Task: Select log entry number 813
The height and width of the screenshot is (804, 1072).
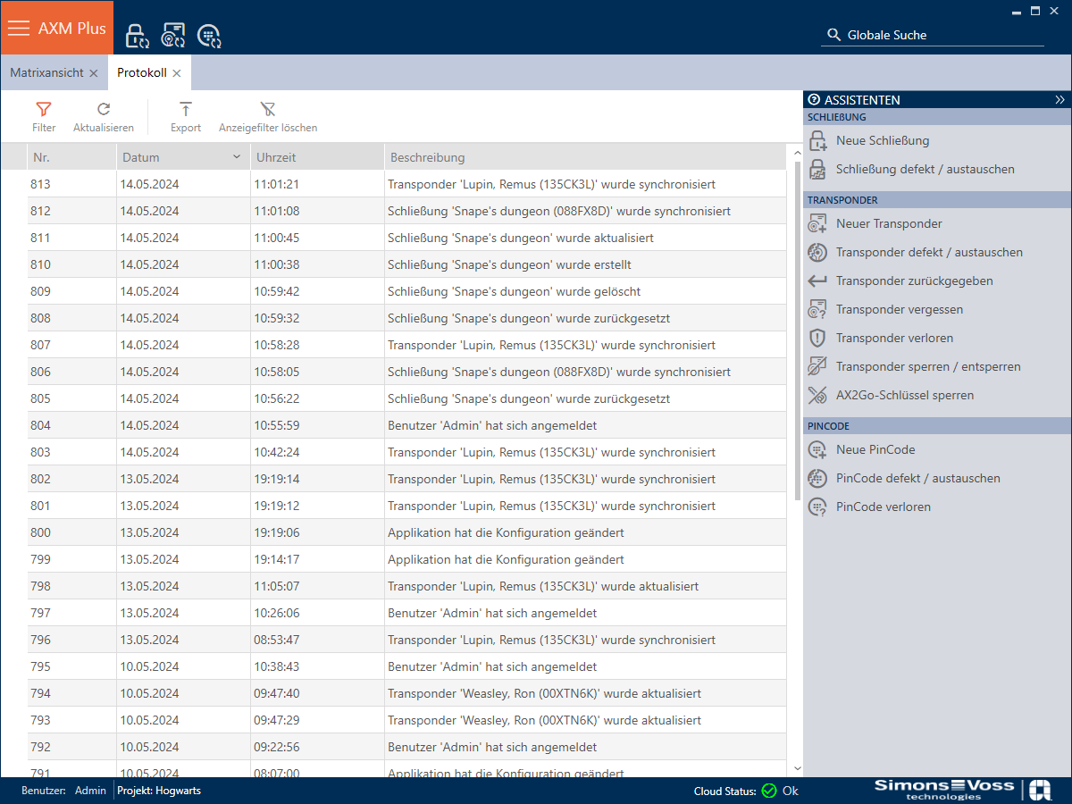Action: tap(406, 184)
